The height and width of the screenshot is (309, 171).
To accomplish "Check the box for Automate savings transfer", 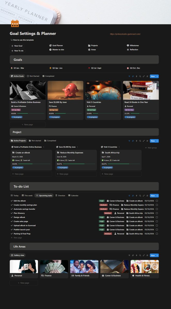I will [157, 209].
